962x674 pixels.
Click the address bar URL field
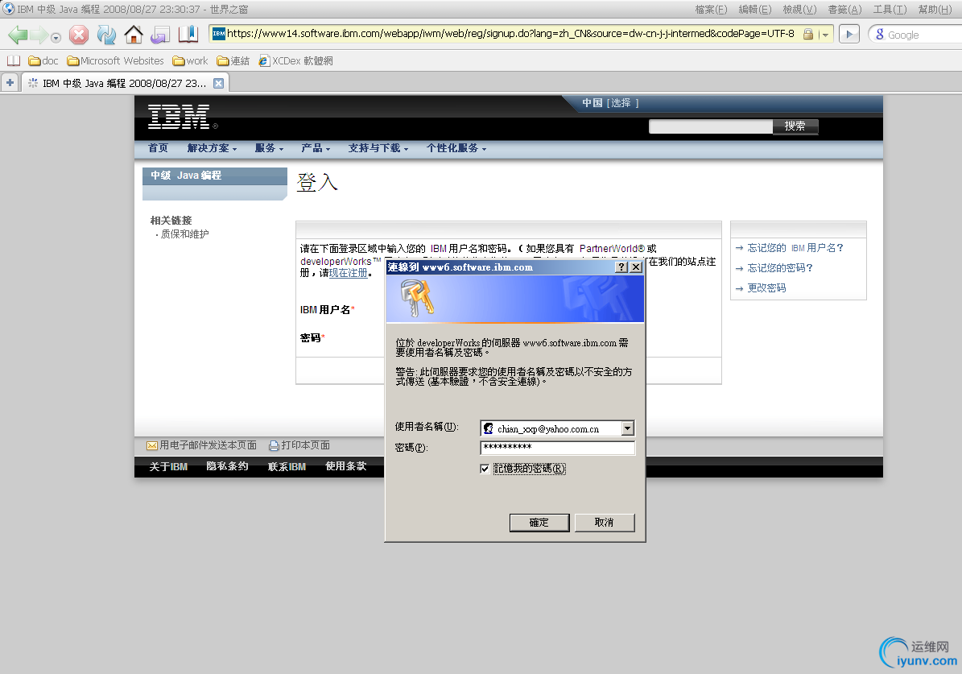click(x=510, y=34)
